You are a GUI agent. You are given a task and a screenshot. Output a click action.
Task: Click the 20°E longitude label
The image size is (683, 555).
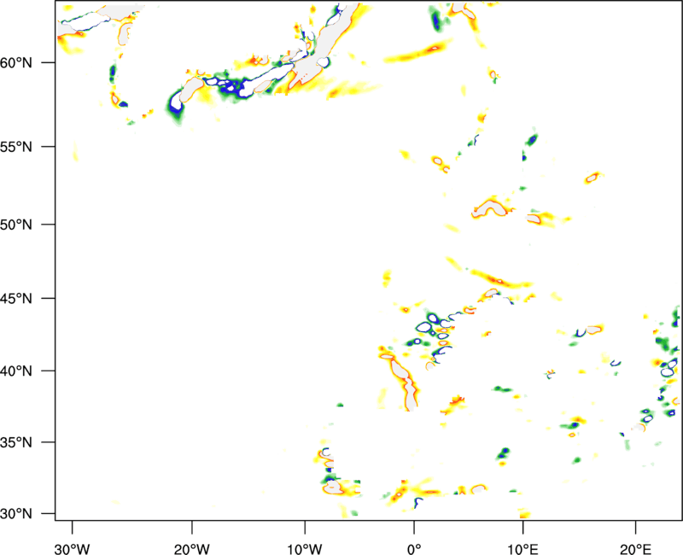(x=635, y=549)
